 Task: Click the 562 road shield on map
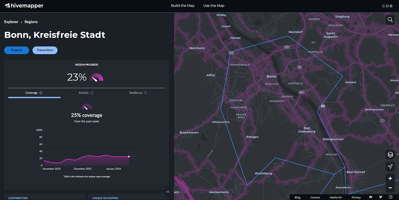pos(301,92)
